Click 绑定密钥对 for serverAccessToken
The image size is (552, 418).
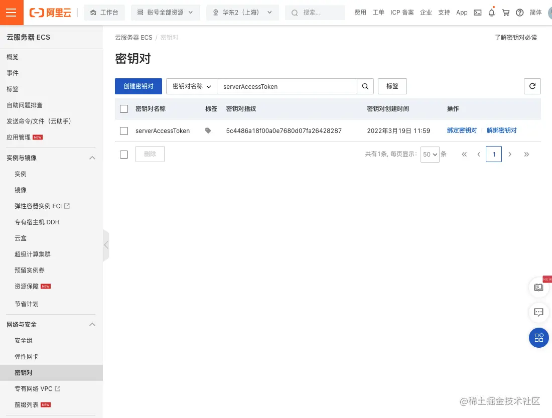462,130
